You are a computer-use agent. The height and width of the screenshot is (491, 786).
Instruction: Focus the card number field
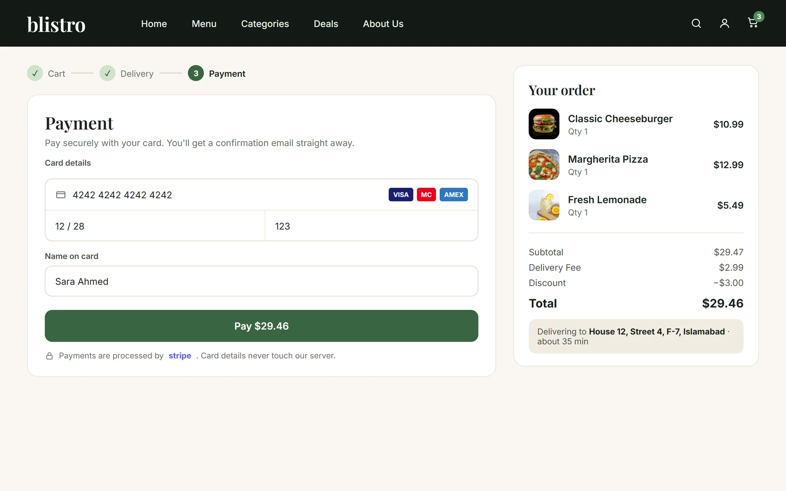[x=262, y=195]
